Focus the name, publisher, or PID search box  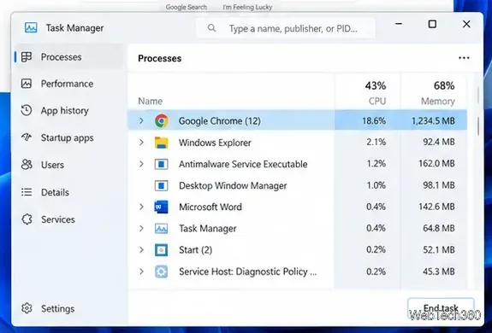point(286,28)
